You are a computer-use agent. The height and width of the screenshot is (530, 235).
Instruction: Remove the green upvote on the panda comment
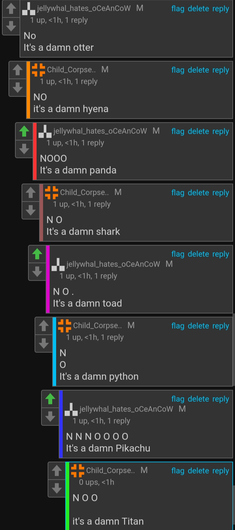coord(24,132)
